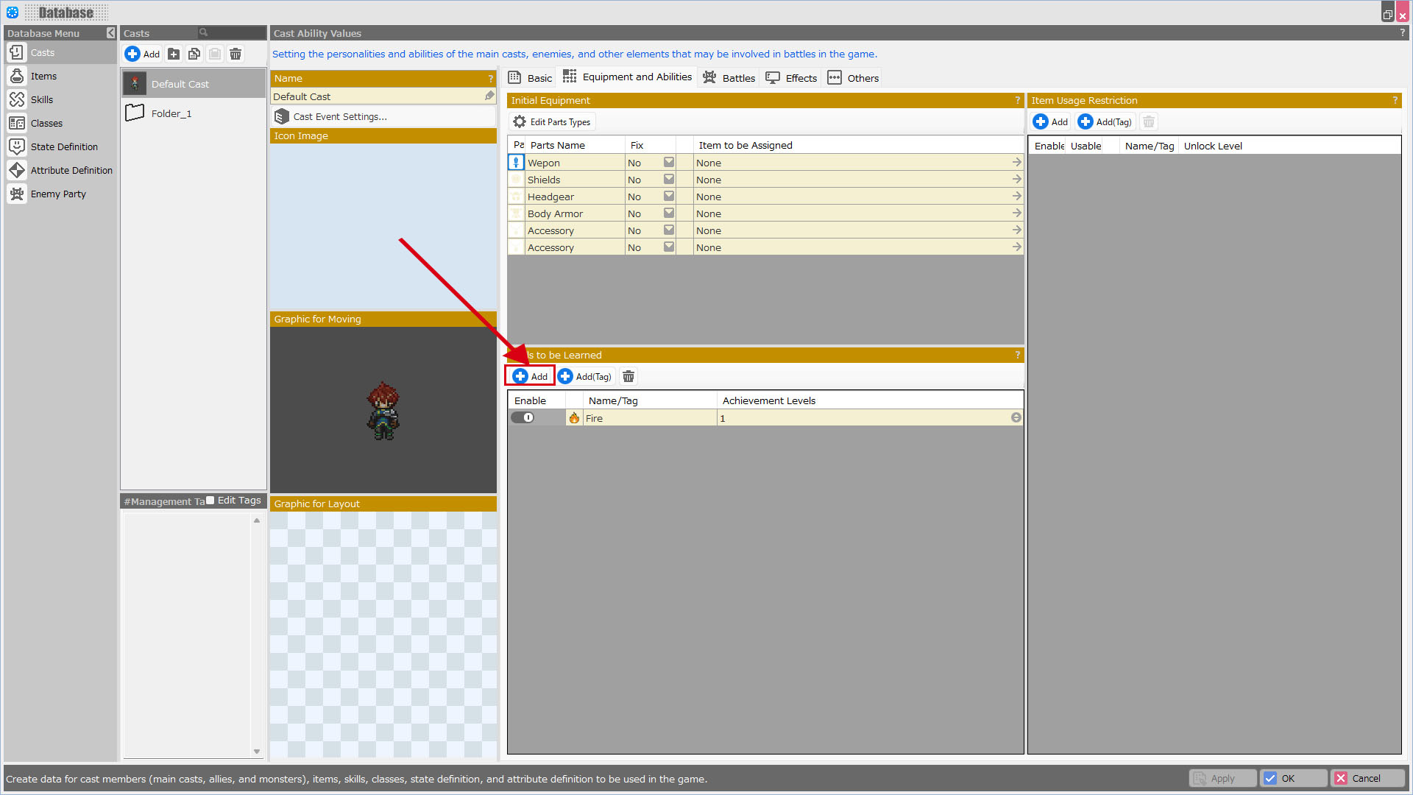The image size is (1413, 795).
Task: Delete the selected cast entry
Action: coord(235,54)
